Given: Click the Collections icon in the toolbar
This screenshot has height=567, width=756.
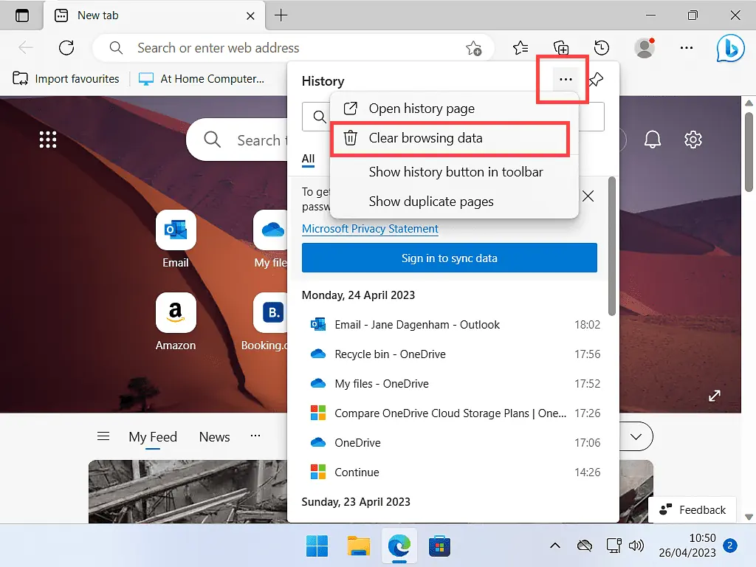Looking at the screenshot, I should pos(561,47).
